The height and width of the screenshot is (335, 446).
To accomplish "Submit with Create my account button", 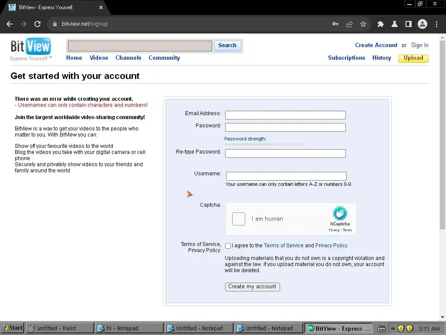I will [x=252, y=287].
